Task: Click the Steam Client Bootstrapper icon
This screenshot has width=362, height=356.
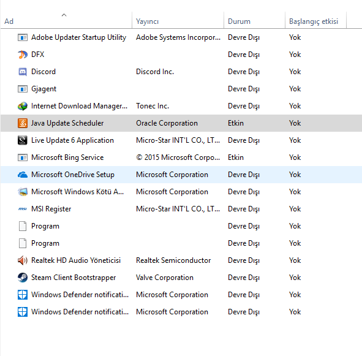Action: click(23, 278)
